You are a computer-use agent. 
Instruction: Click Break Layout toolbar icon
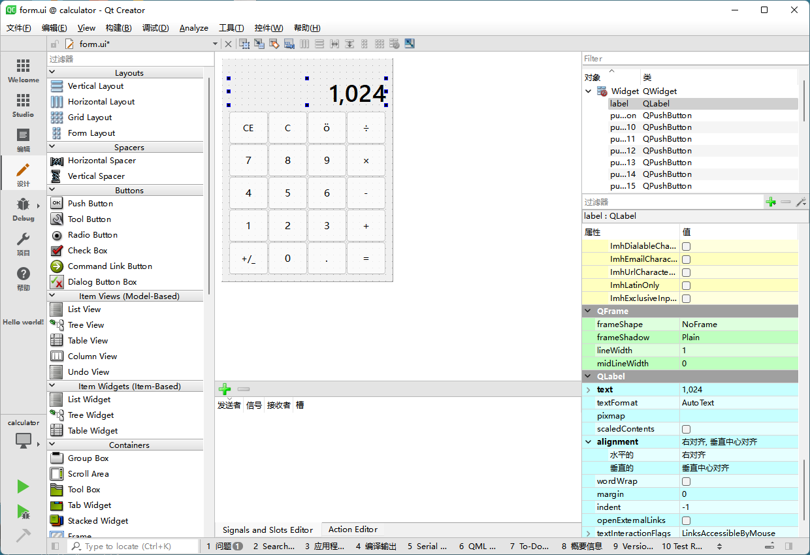395,44
